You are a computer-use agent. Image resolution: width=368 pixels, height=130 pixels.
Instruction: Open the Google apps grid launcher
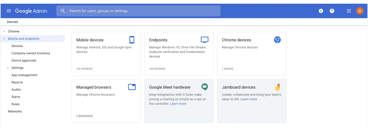coord(349,11)
